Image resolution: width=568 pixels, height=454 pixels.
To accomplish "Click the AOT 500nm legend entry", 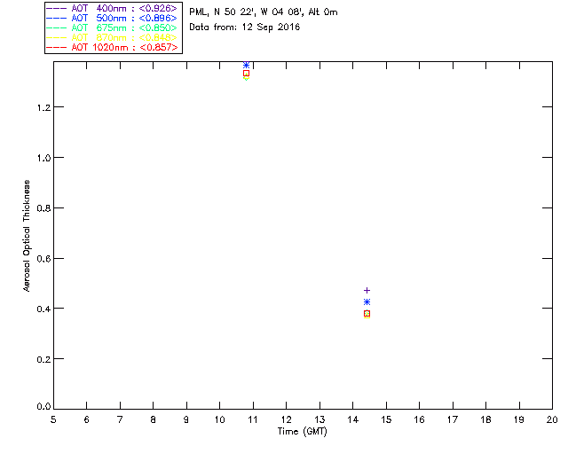I will coord(112,18).
